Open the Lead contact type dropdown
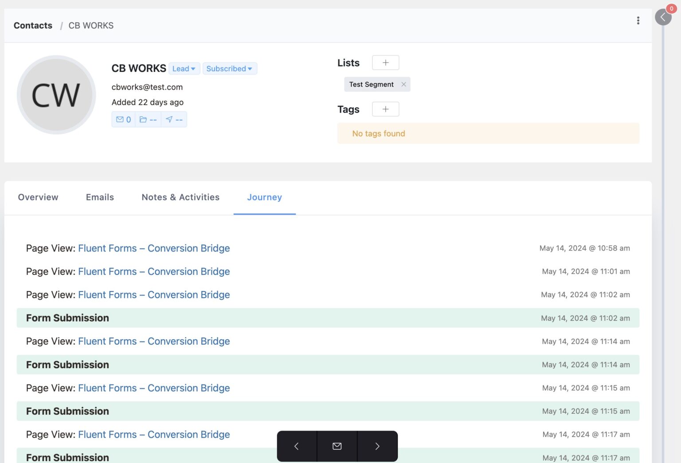This screenshot has height=463, width=681. [x=184, y=69]
